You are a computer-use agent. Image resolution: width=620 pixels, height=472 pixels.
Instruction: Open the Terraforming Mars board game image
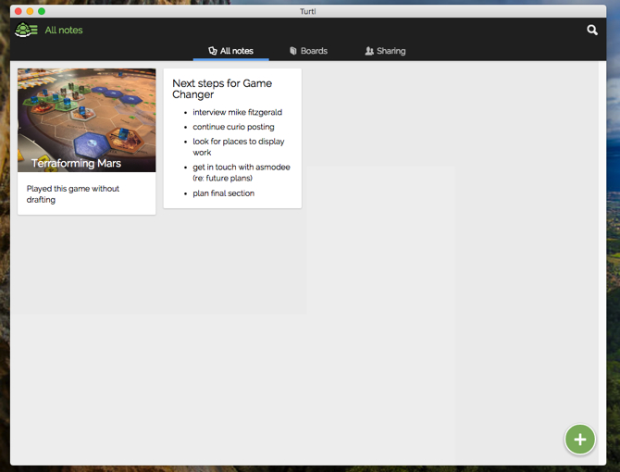[86, 111]
